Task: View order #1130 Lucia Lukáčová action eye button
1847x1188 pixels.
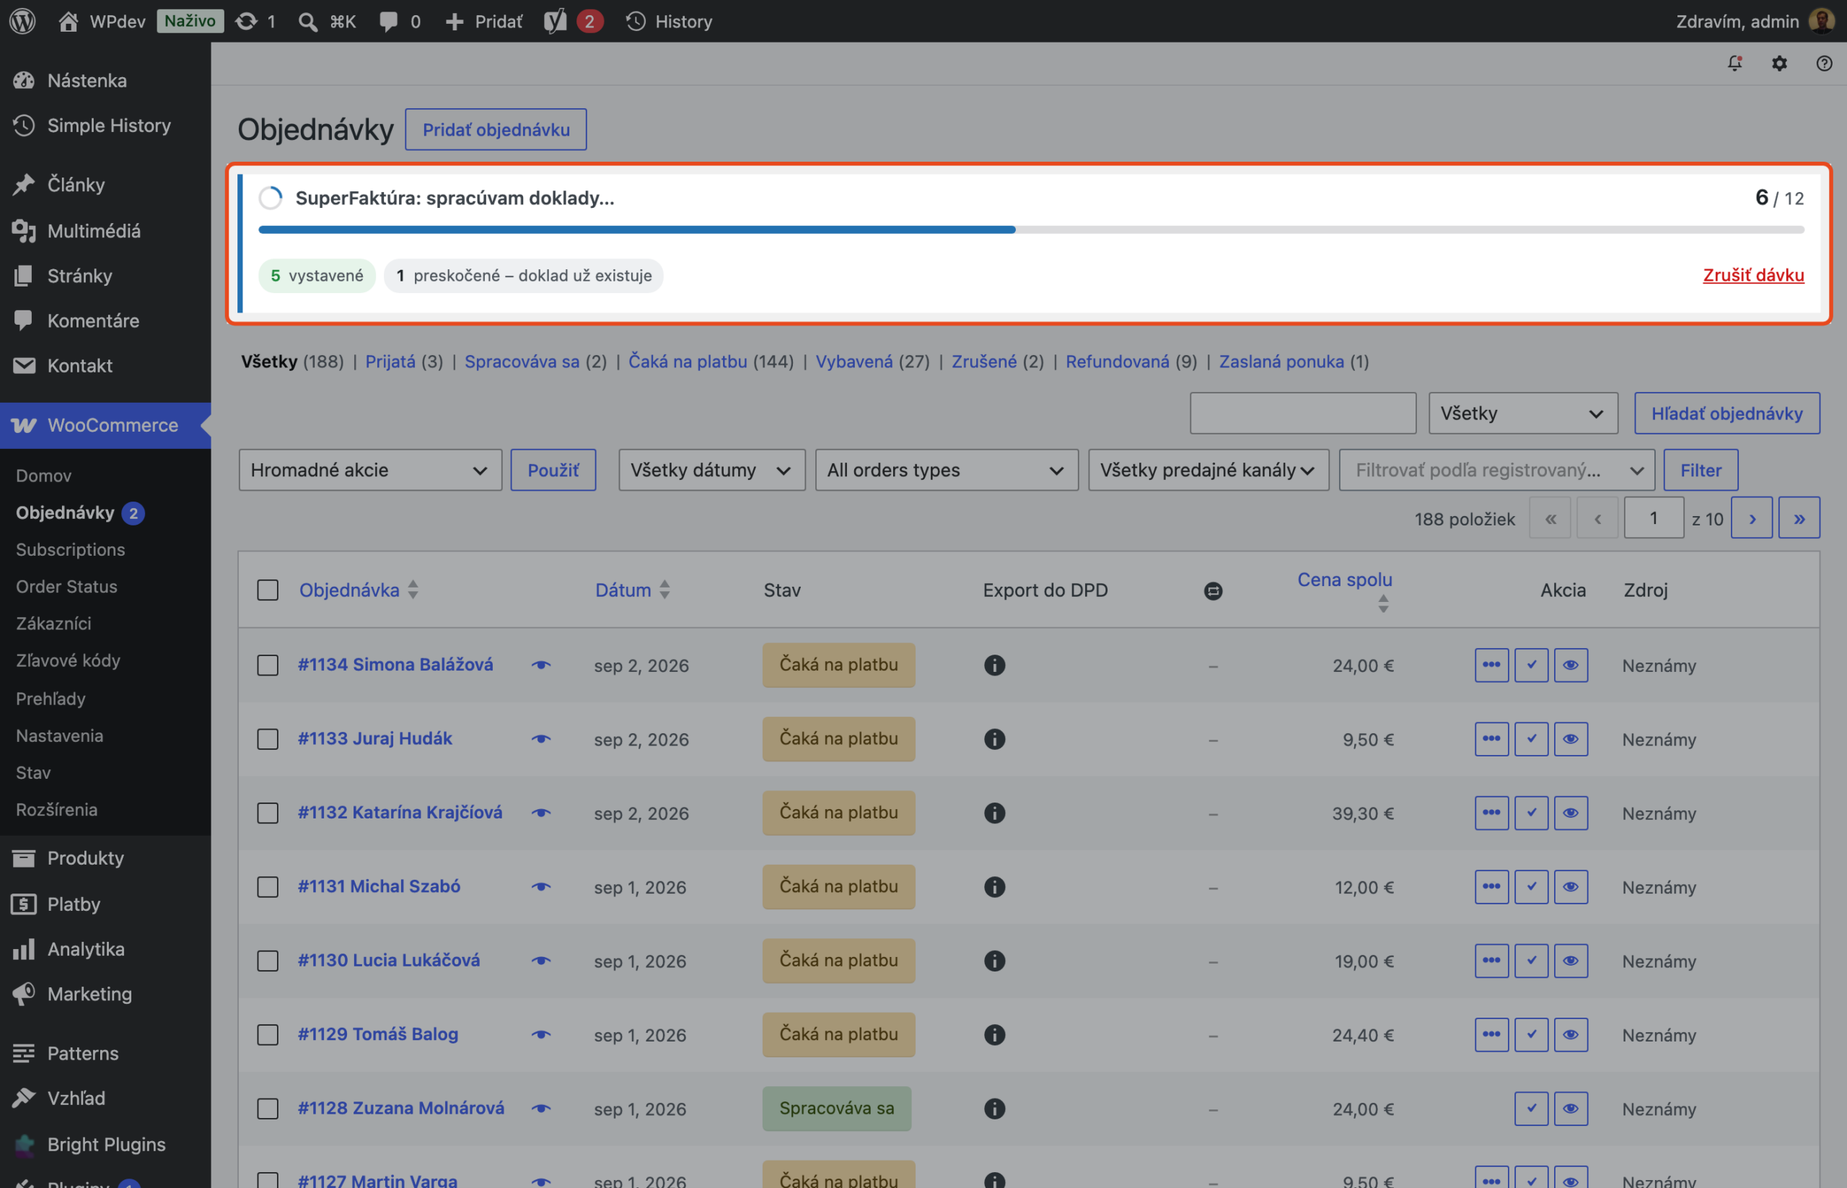Action: [x=1571, y=961]
